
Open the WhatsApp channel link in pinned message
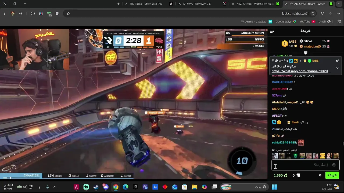click(301, 71)
